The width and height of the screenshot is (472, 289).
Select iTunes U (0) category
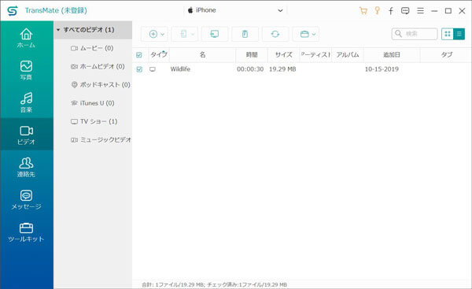92,103
